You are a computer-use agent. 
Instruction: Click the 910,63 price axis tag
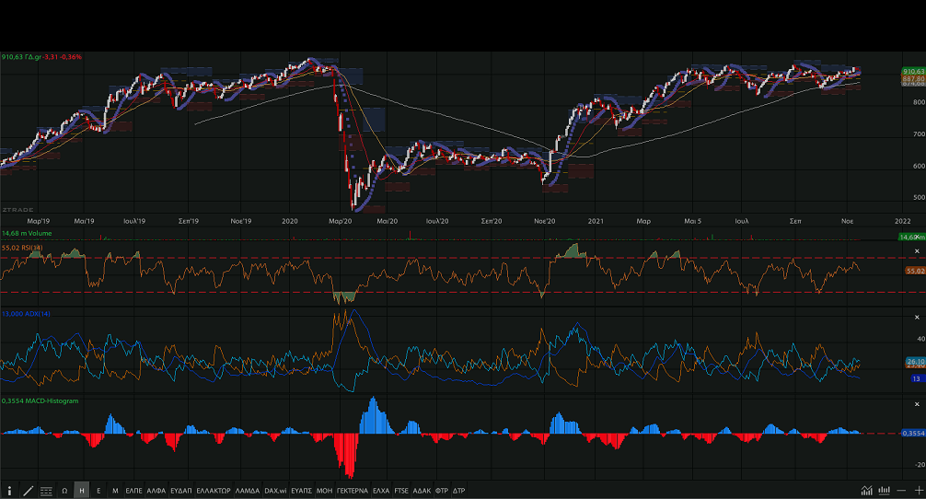click(914, 71)
